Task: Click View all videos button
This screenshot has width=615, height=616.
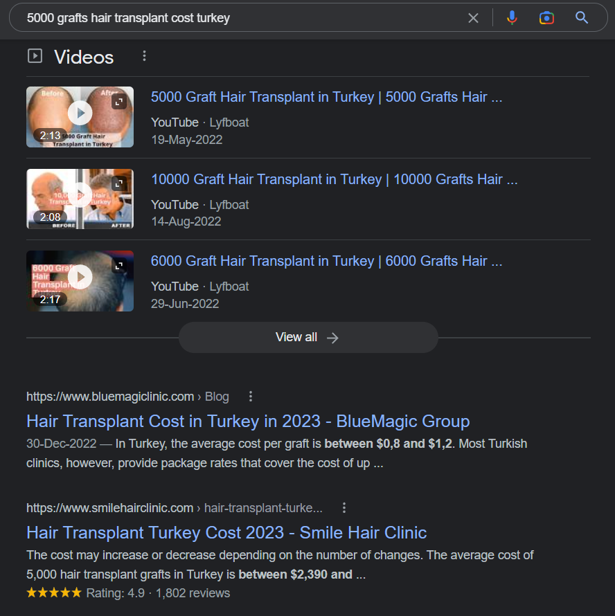Action: (308, 338)
